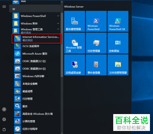
Task: Click 'Microsoft Azure 服务' text label
Action: coord(35,54)
